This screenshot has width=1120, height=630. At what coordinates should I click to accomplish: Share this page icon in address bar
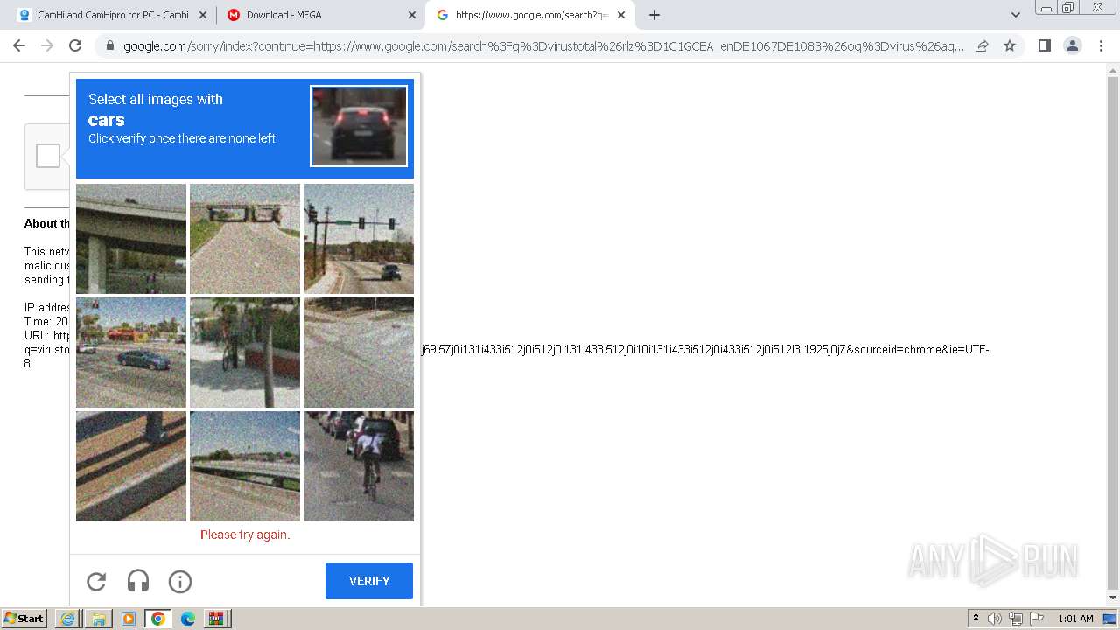pyautogui.click(x=982, y=45)
